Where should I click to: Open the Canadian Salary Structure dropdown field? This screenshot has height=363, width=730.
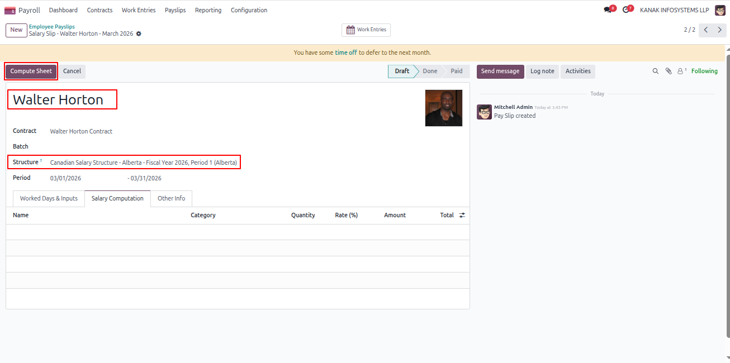[x=144, y=163]
